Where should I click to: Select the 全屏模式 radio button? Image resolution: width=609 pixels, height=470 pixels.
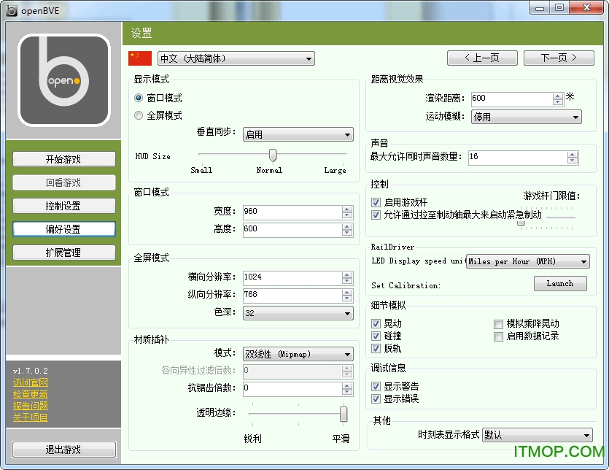138,115
